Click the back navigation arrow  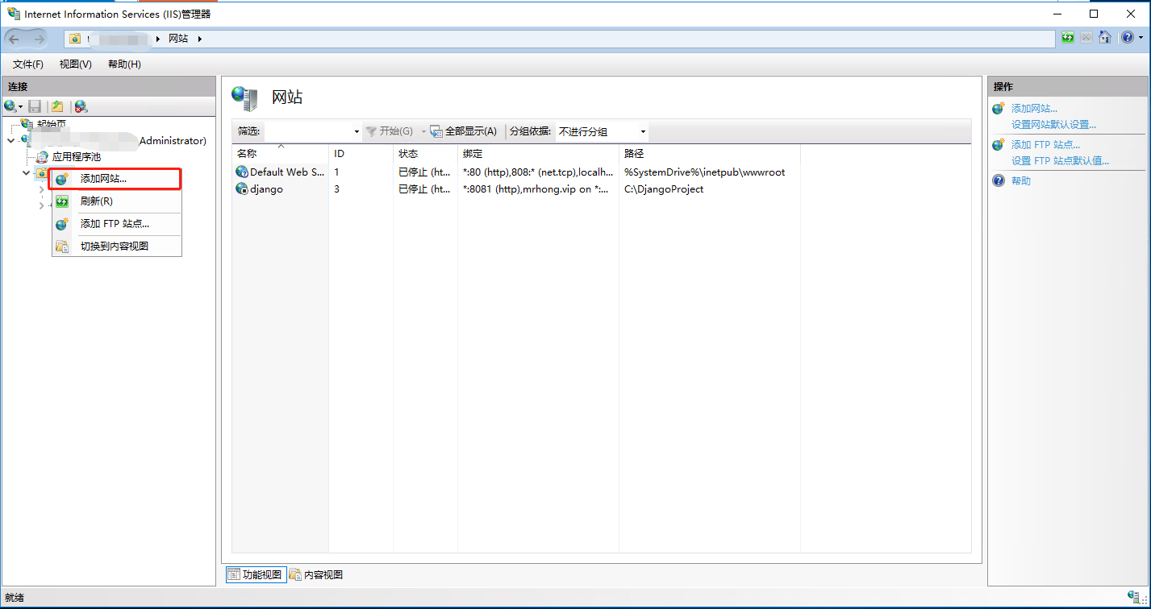[15, 39]
